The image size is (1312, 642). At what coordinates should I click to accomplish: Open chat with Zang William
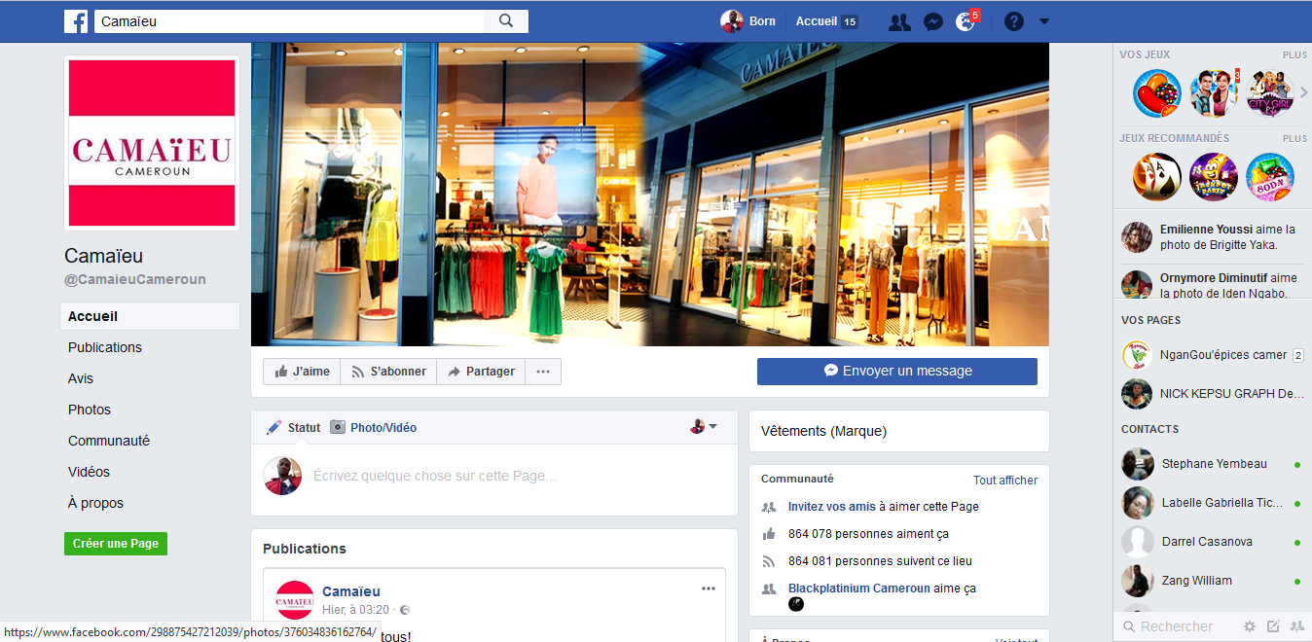point(1212,581)
